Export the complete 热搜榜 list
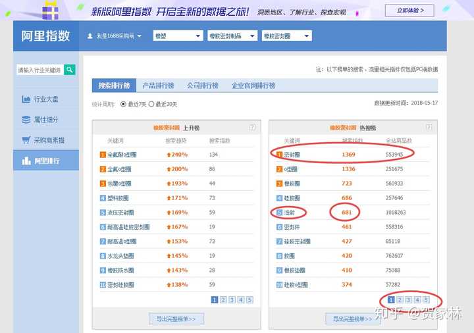The height and width of the screenshot is (333, 474). tap(353, 319)
